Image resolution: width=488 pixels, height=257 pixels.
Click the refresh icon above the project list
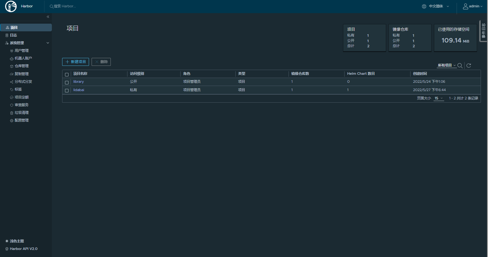point(468,65)
